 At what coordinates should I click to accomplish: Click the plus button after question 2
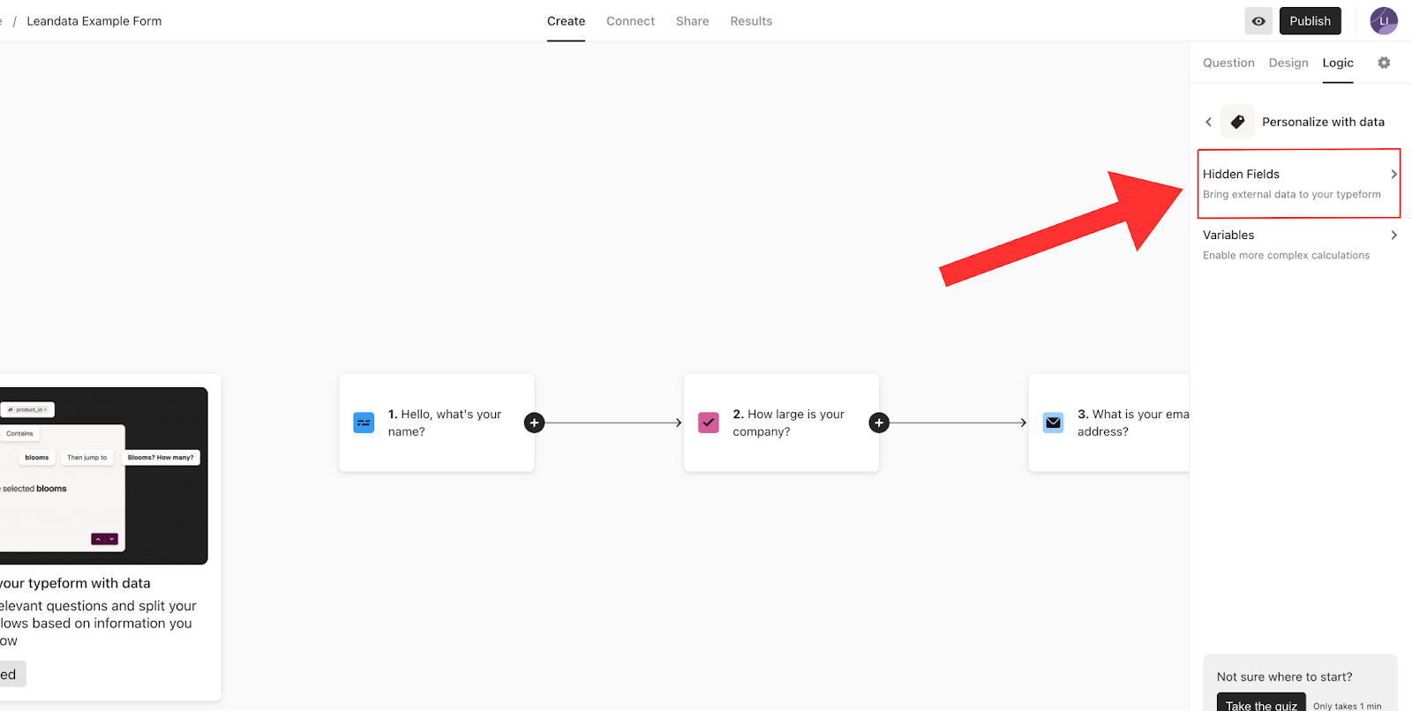pyautogui.click(x=878, y=423)
